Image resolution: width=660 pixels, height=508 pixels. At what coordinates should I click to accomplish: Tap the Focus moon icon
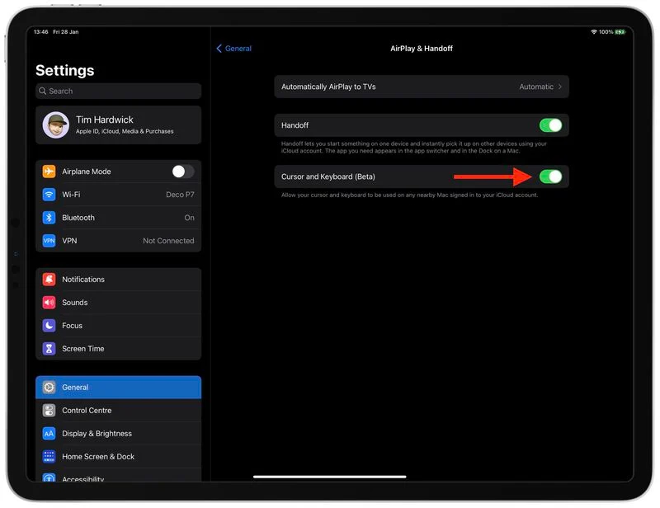(x=49, y=326)
